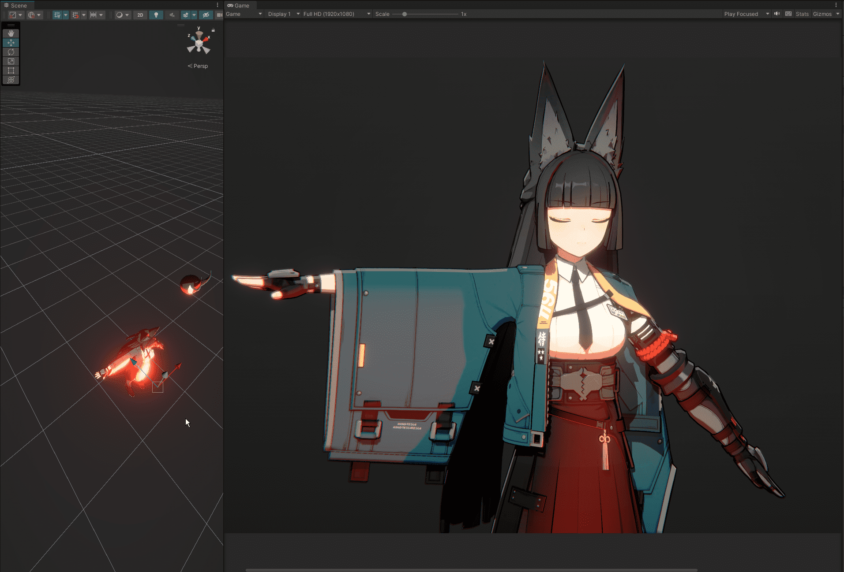Click the plane handle square of the move gizmo
Viewport: 844px width, 572px height.
(x=158, y=387)
